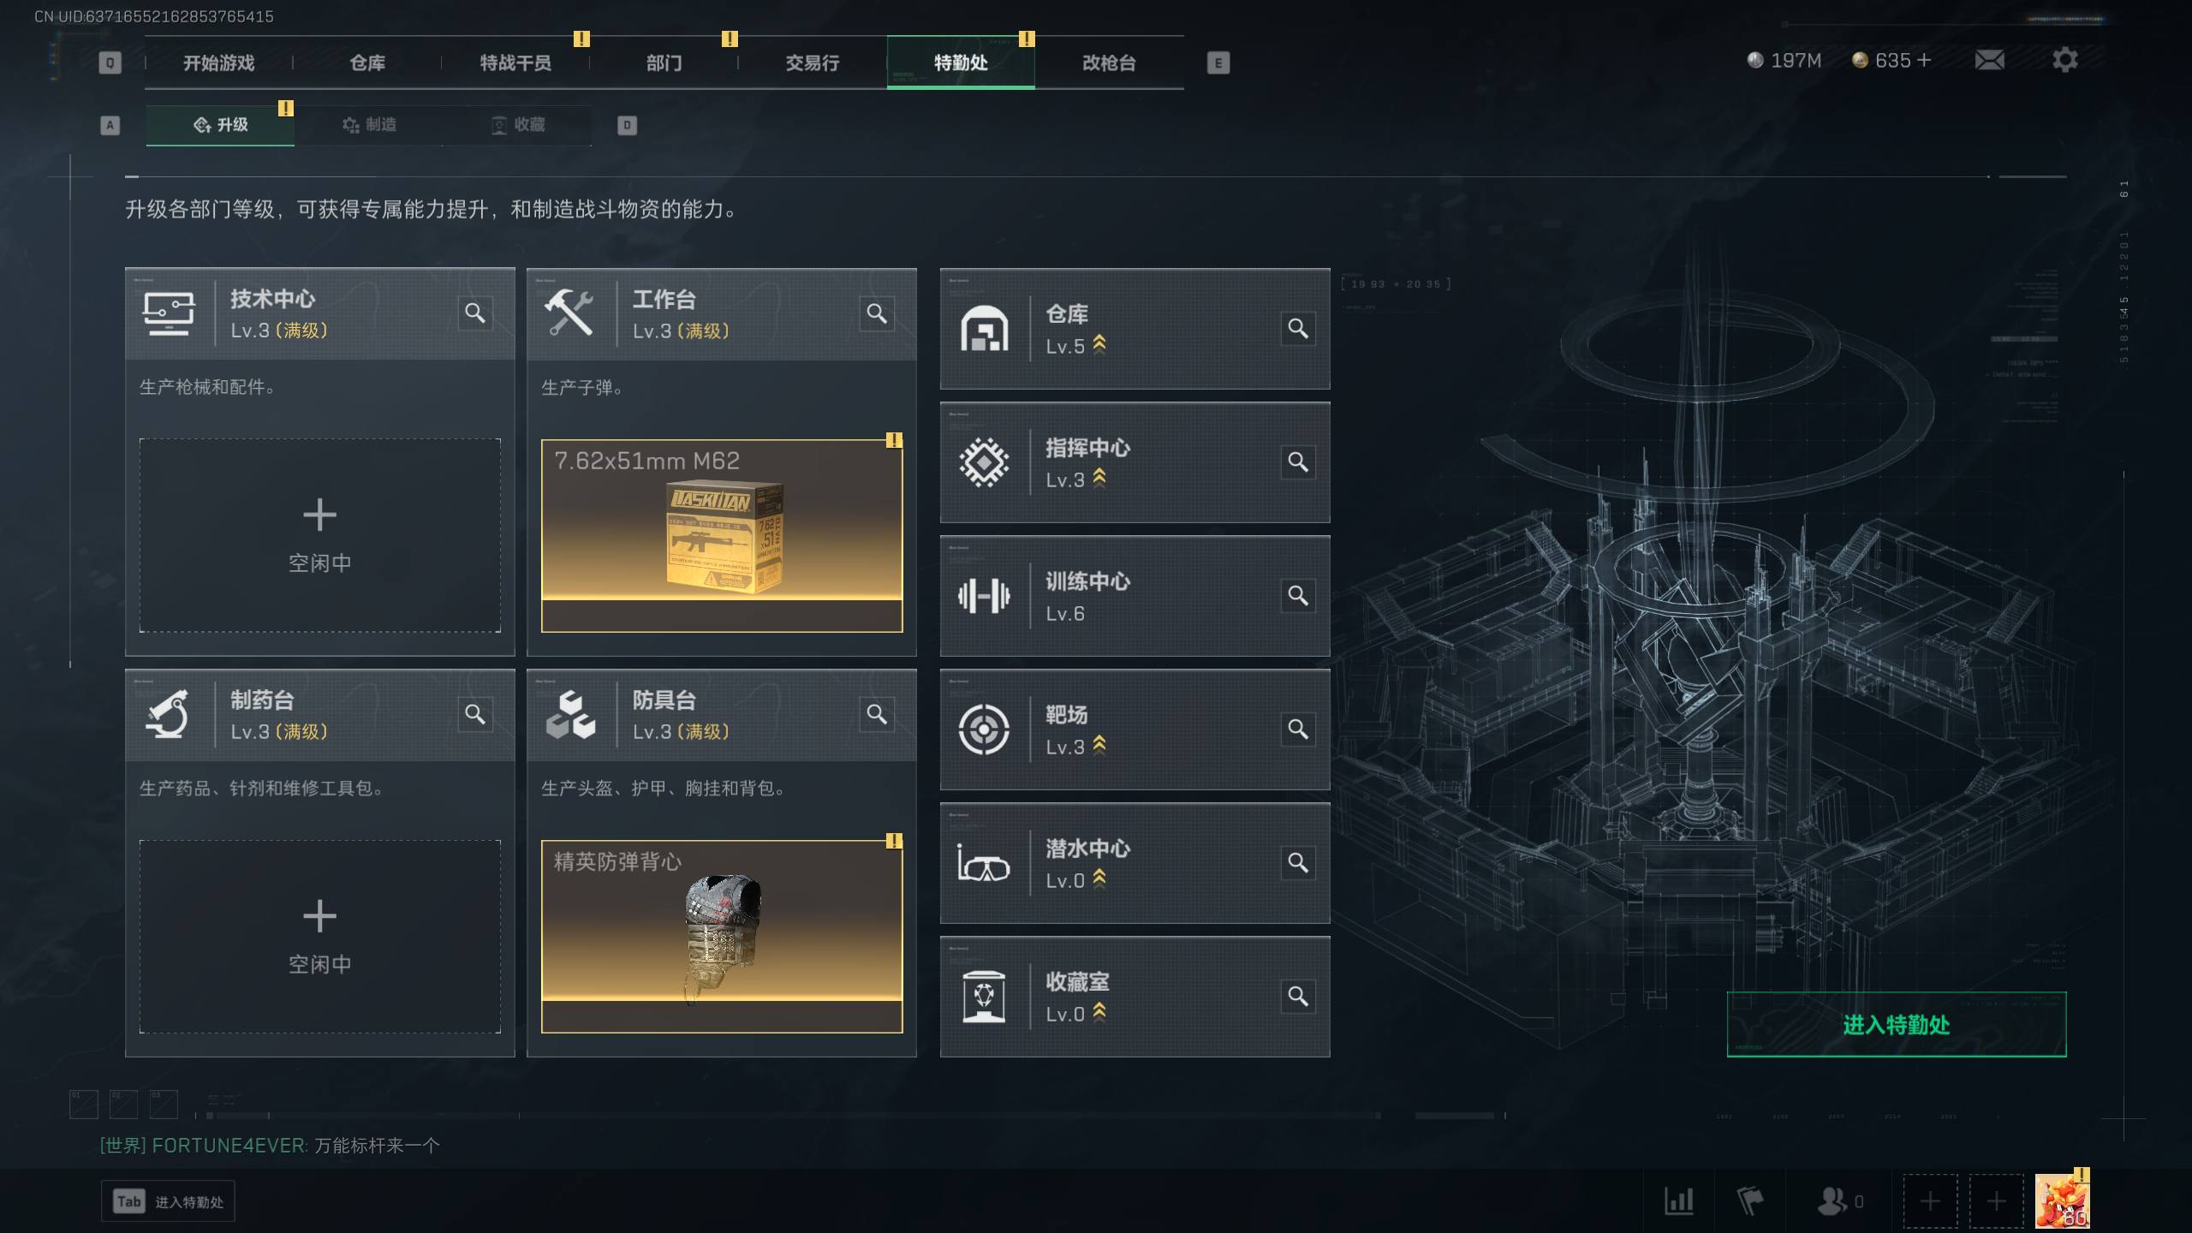2192x1233 pixels.
Task: Click the magnifier on 工作台 panel
Action: click(877, 313)
